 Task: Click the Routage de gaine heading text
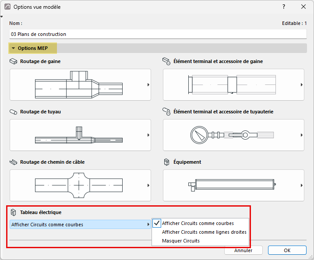[40, 61]
